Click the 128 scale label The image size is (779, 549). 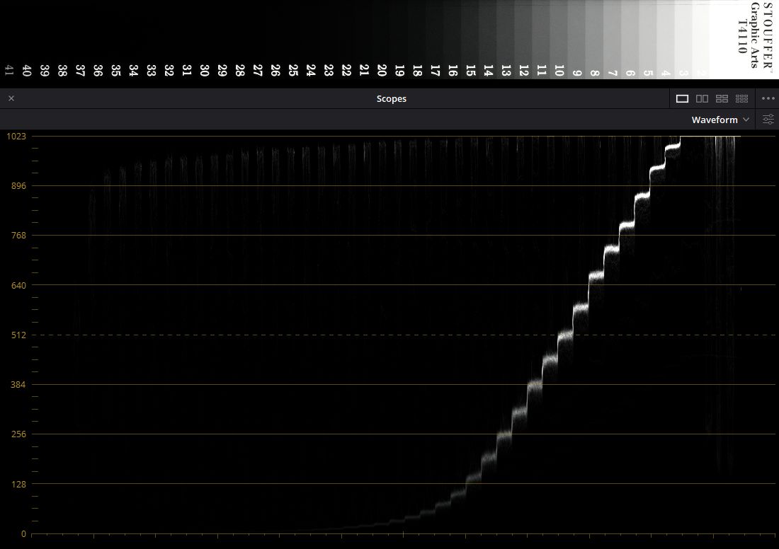tap(18, 484)
